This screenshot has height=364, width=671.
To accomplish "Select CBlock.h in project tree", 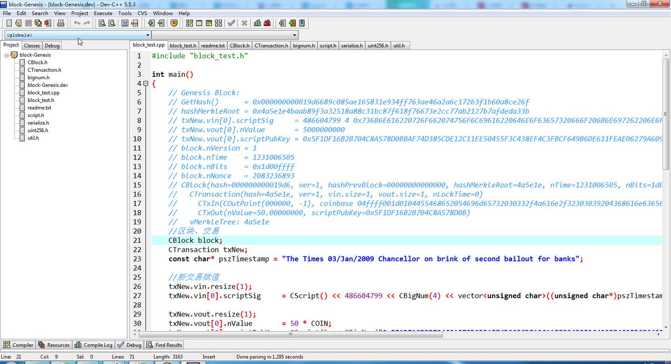I will [x=37, y=62].
